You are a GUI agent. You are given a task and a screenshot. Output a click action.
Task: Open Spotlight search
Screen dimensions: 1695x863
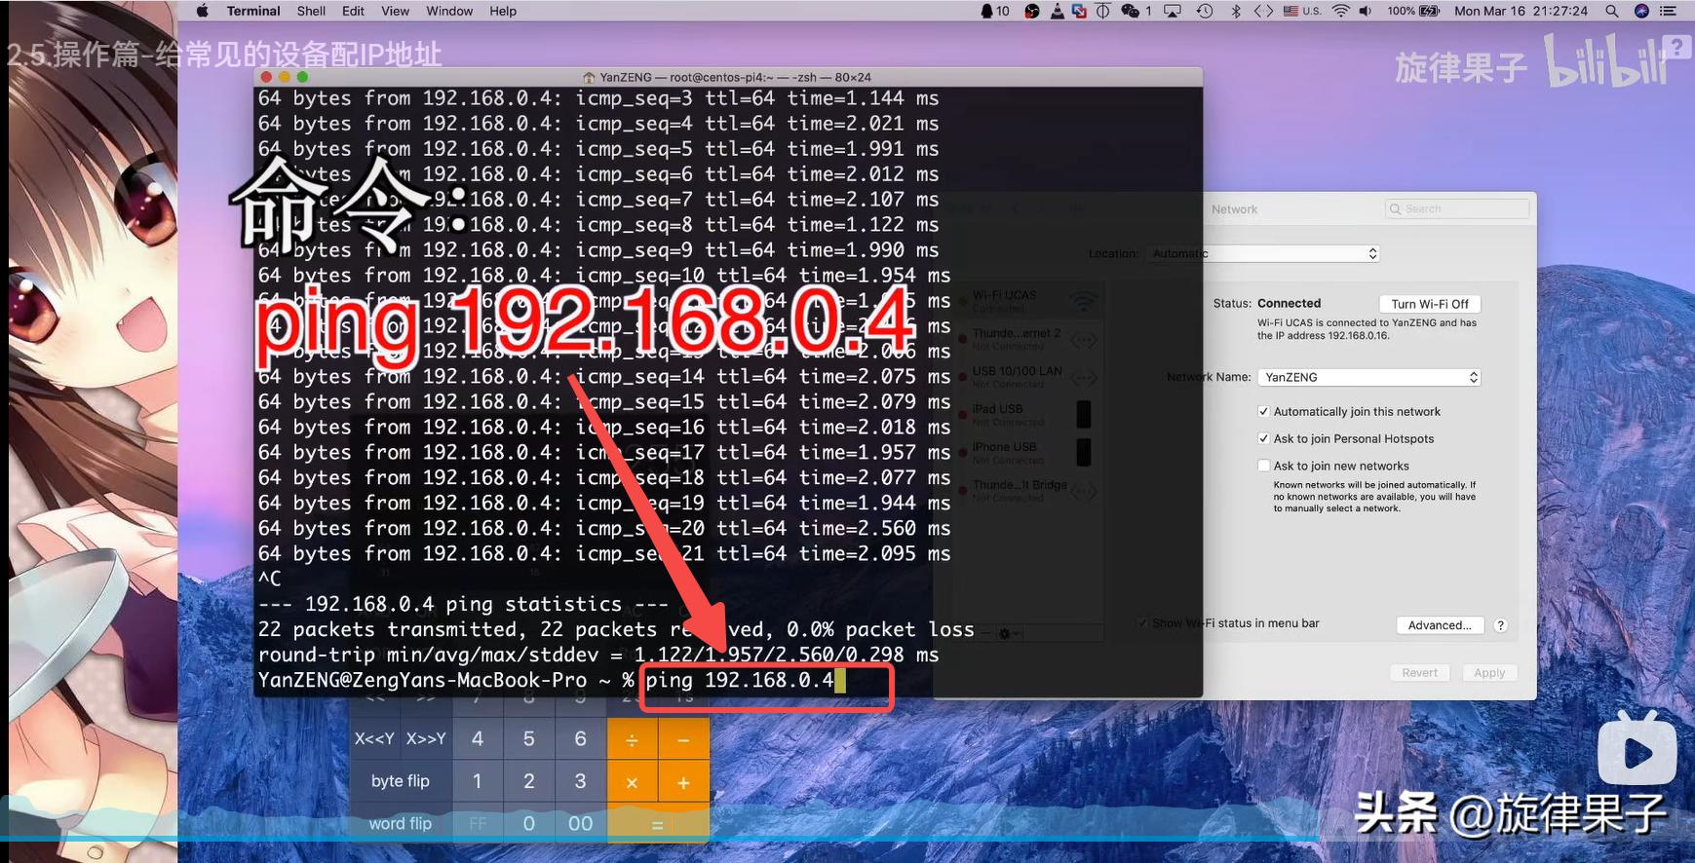pyautogui.click(x=1612, y=11)
